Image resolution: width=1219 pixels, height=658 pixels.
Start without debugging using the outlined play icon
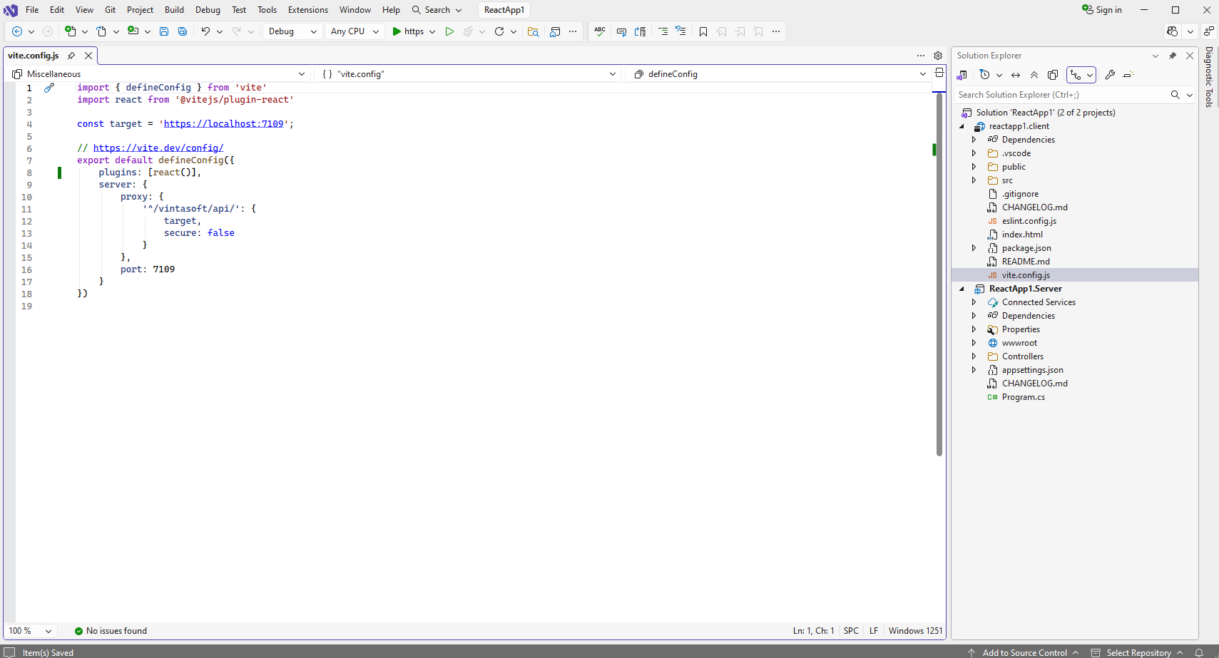point(449,31)
